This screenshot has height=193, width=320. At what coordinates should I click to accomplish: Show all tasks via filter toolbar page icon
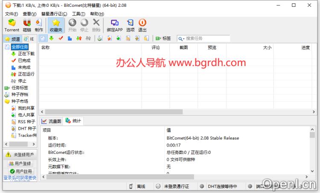(x=43, y=38)
